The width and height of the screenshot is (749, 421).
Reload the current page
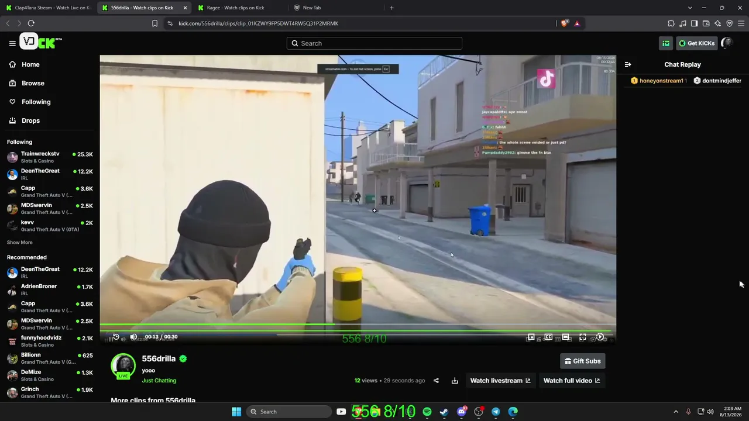click(31, 23)
